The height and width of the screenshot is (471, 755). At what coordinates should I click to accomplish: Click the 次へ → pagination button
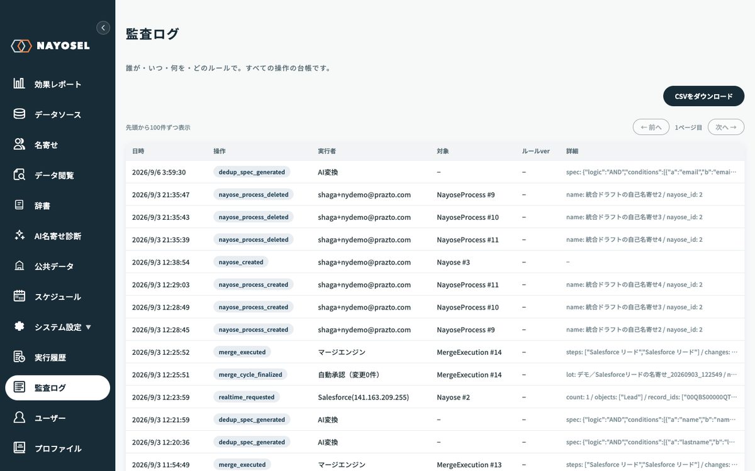726,127
